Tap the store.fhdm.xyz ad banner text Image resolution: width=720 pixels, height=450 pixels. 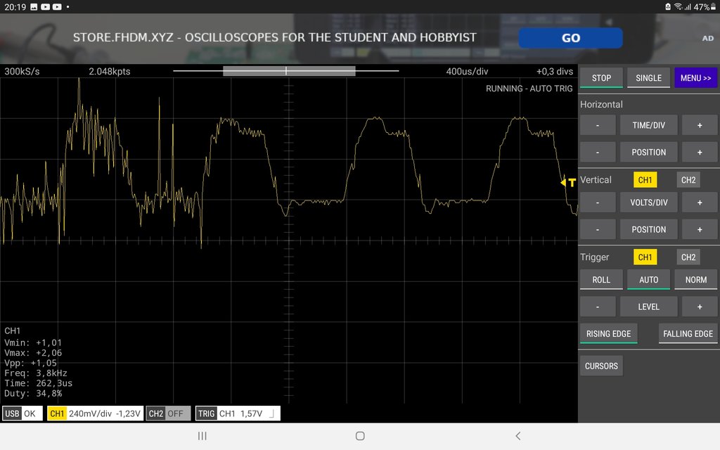(x=275, y=38)
